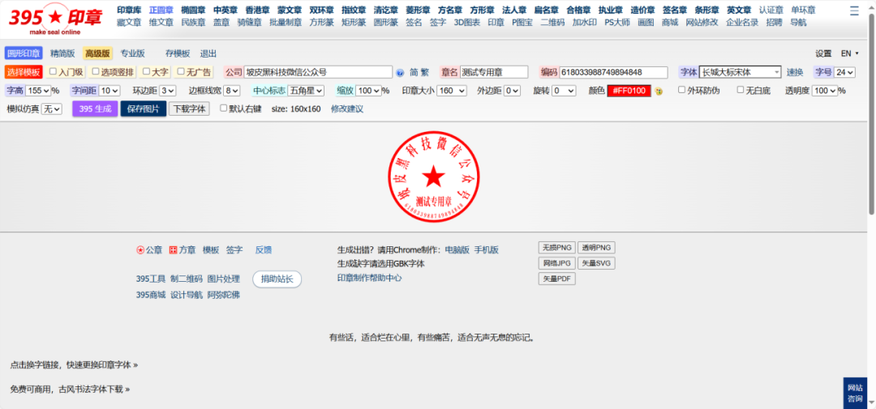Click the red #FF0100 color swatch

coord(629,91)
